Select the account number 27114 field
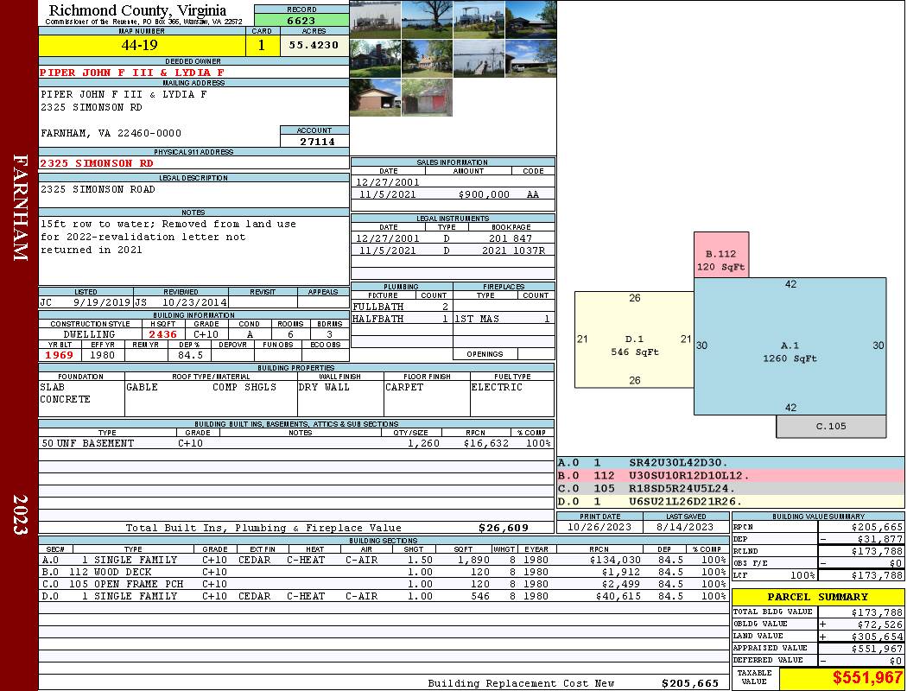The image size is (907, 691). pos(314,141)
